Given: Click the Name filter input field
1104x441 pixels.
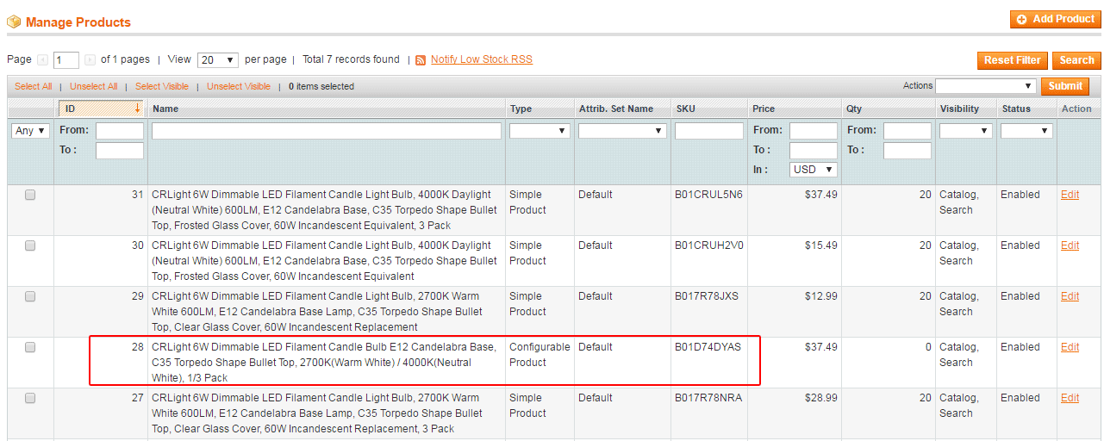Looking at the screenshot, I should pos(327,131).
